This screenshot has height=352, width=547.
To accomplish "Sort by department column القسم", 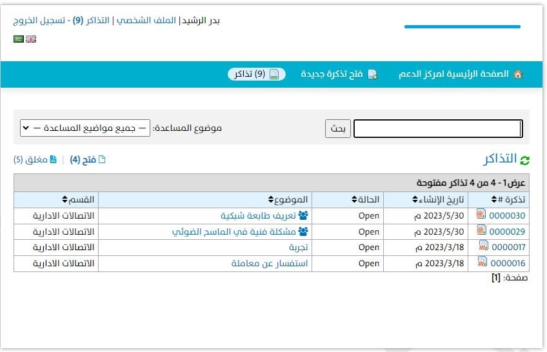I will [78, 199].
